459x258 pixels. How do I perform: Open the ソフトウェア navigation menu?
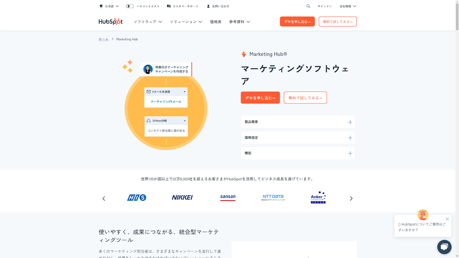click(147, 21)
